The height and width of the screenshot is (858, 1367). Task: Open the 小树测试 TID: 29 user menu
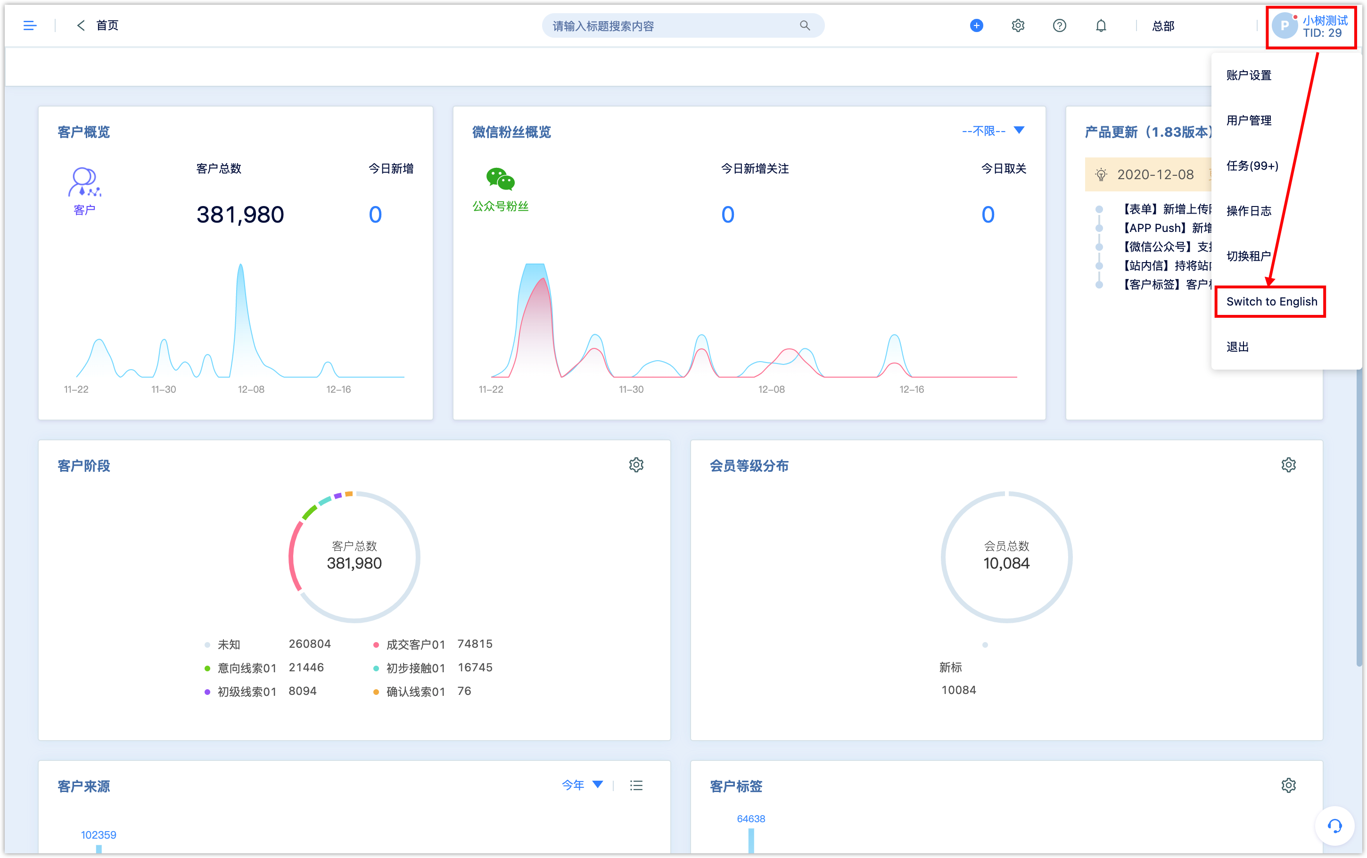coord(1311,27)
